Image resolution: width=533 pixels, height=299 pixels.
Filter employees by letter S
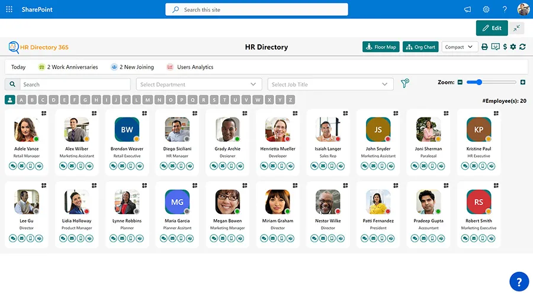[214, 100]
